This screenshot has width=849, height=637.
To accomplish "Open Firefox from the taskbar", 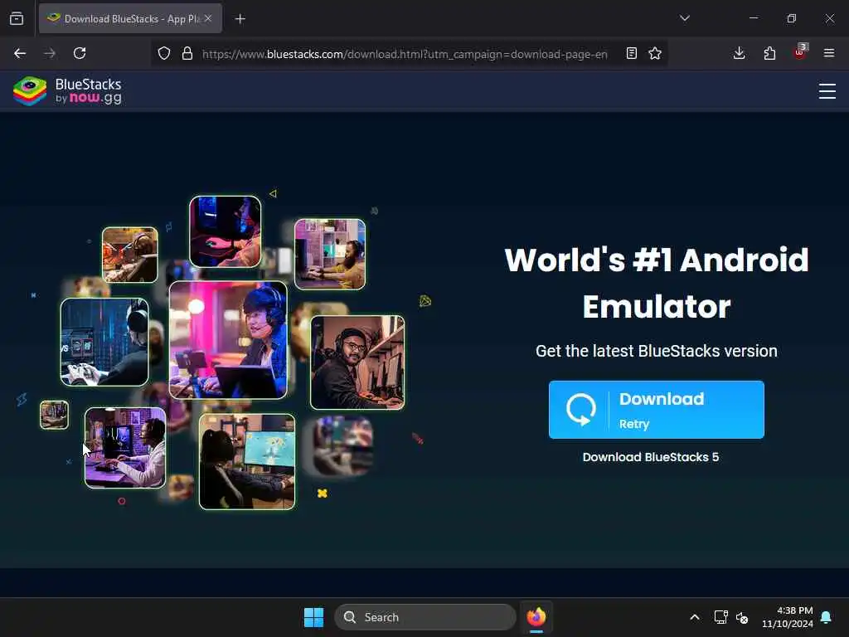I will [536, 617].
